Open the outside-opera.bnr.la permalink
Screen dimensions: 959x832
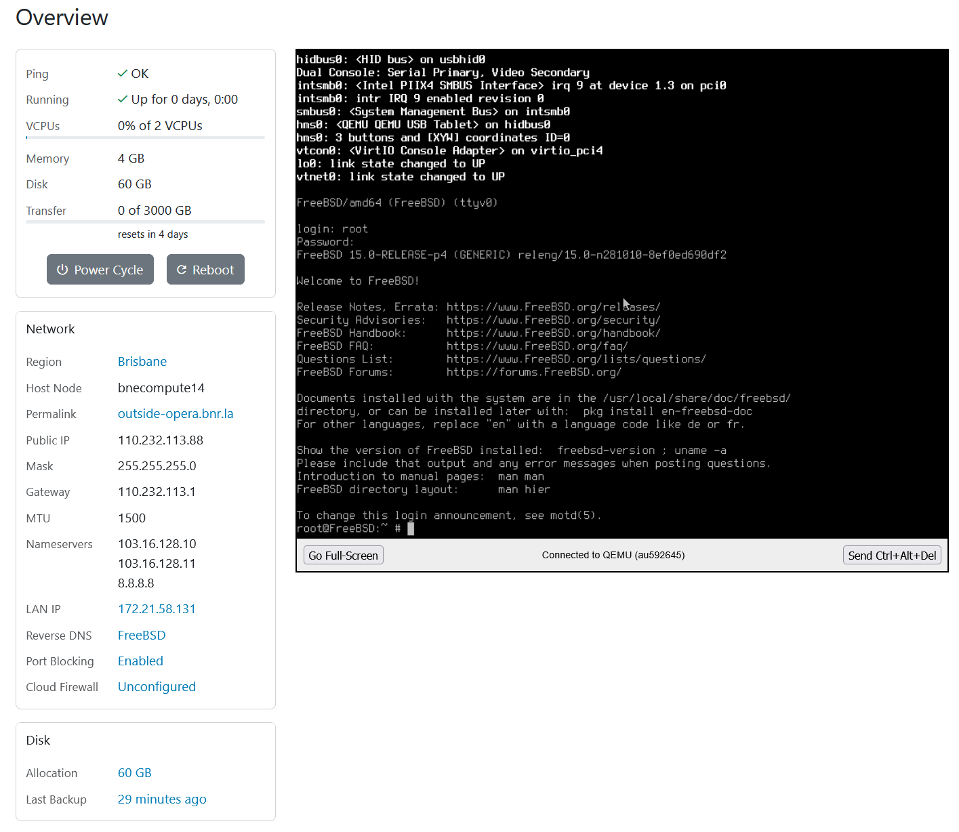pos(176,414)
